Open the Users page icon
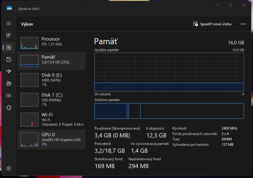 click(9, 84)
